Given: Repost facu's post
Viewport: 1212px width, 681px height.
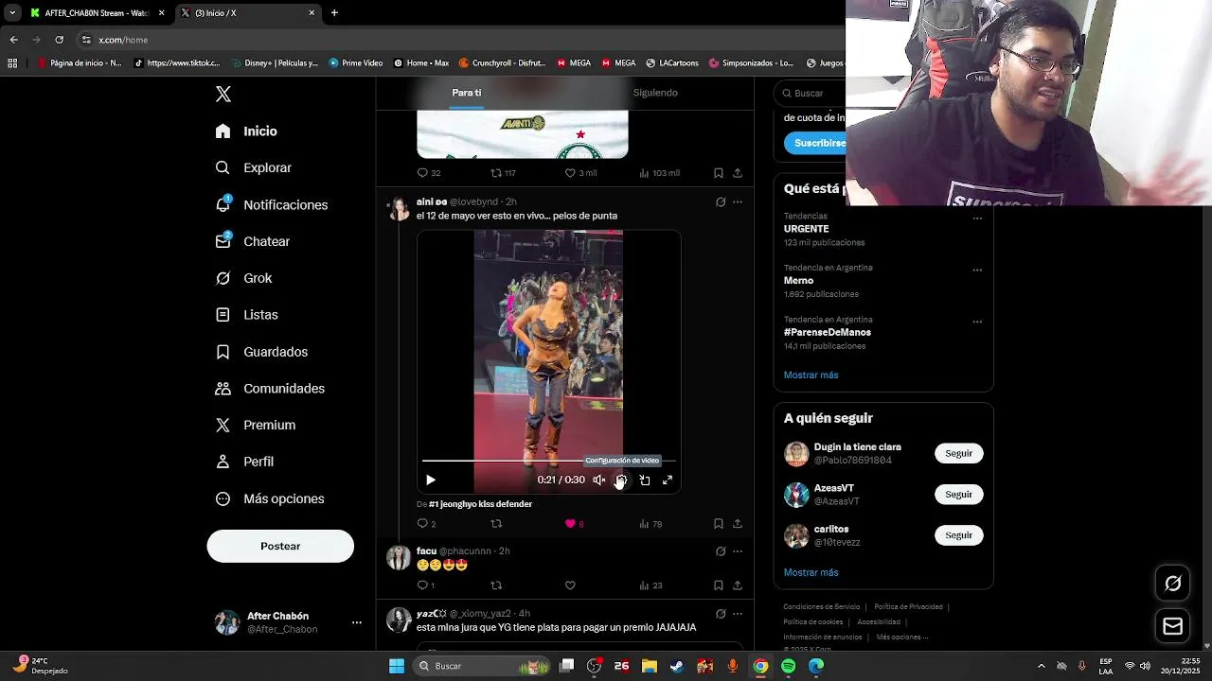Looking at the screenshot, I should 496,585.
